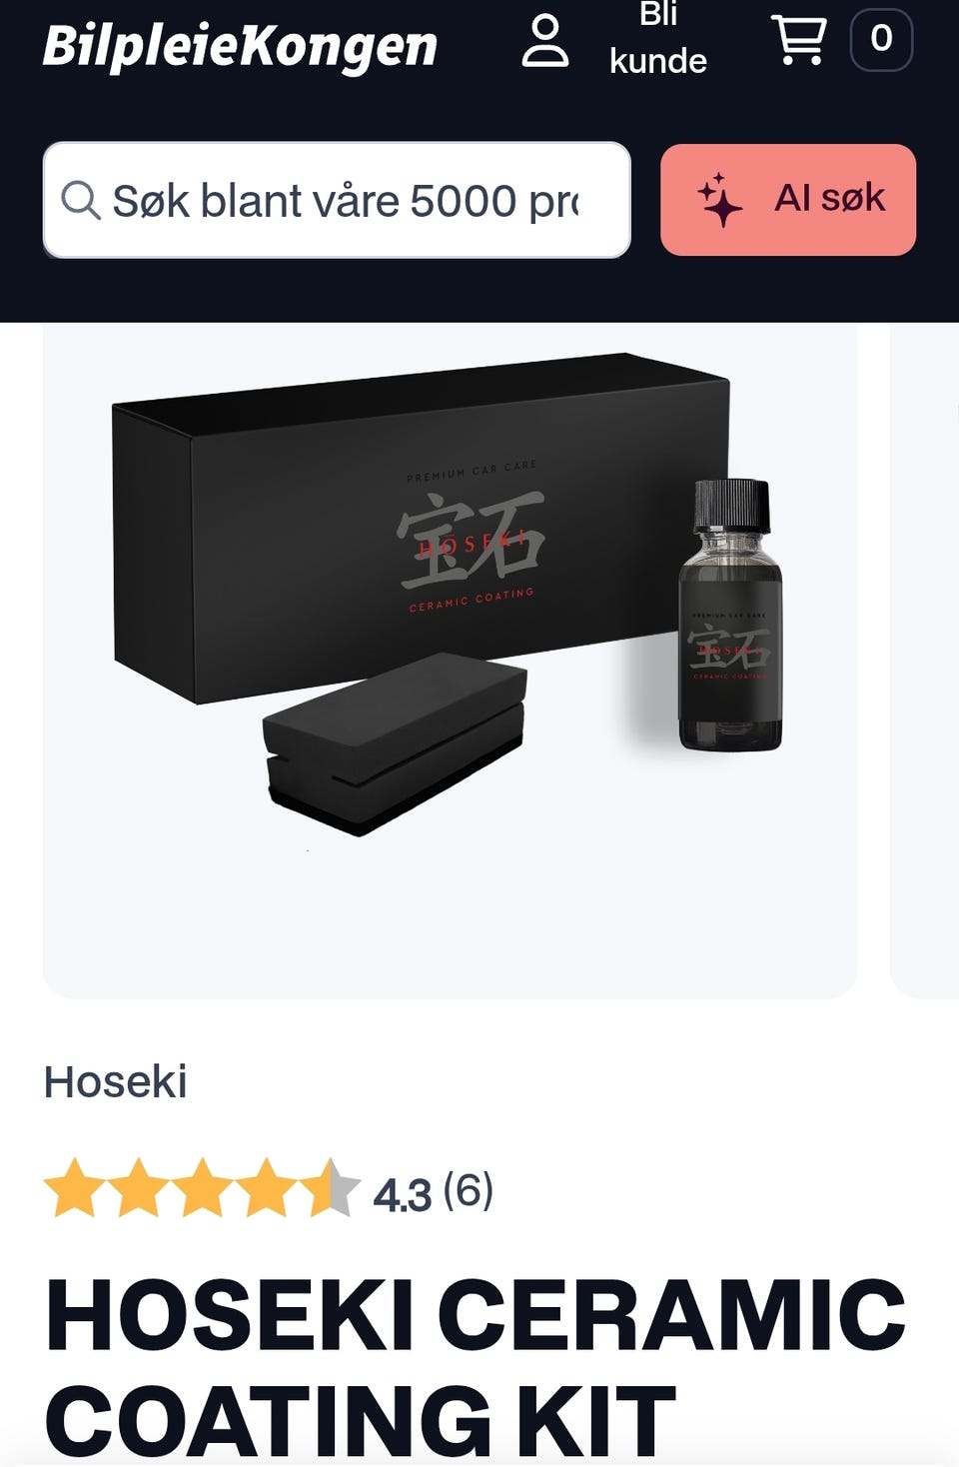The image size is (959, 1467).
Task: Click the first rating star
Action: point(75,1187)
